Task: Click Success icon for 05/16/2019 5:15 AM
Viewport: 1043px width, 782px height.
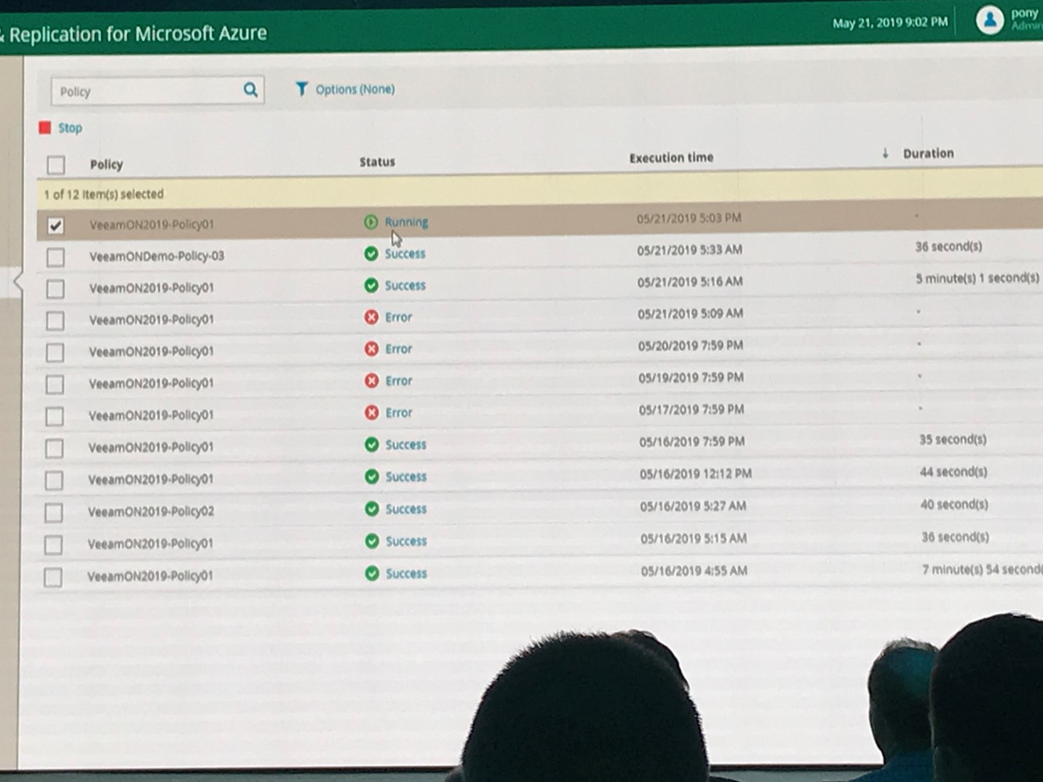Action: 371,540
